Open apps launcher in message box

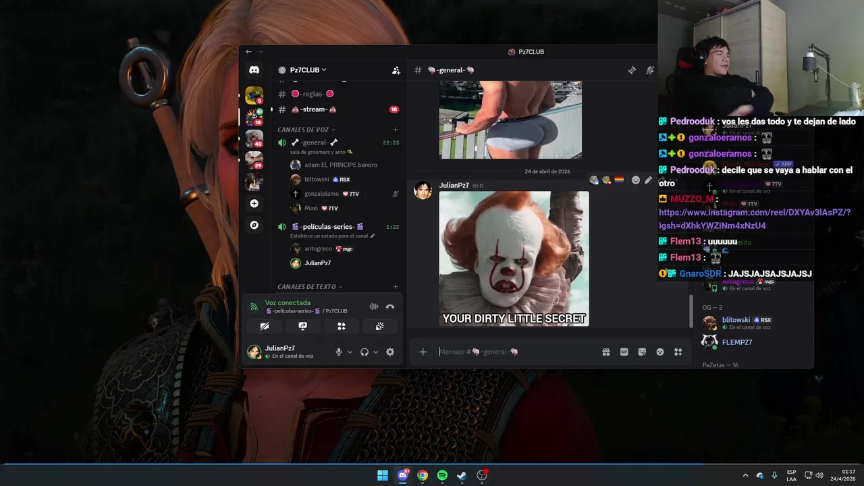point(678,352)
